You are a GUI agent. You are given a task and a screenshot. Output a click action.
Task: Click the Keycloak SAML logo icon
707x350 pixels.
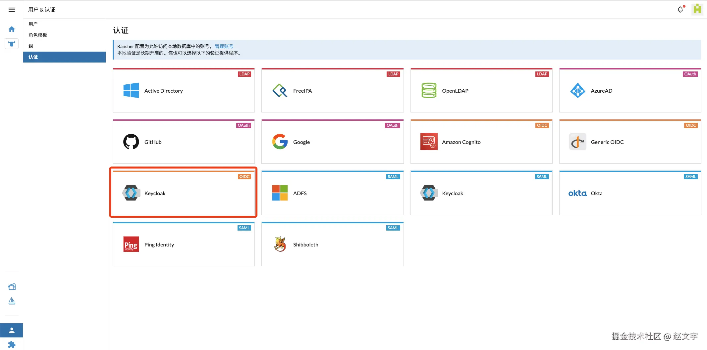[x=429, y=193]
